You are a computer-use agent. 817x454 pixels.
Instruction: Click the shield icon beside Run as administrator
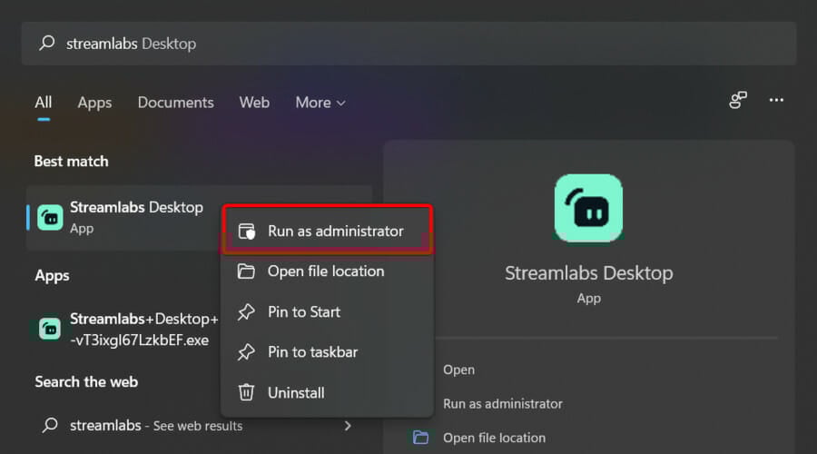tap(246, 231)
